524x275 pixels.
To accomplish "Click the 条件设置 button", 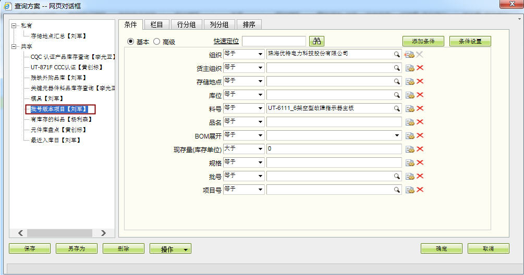I will click(x=470, y=41).
